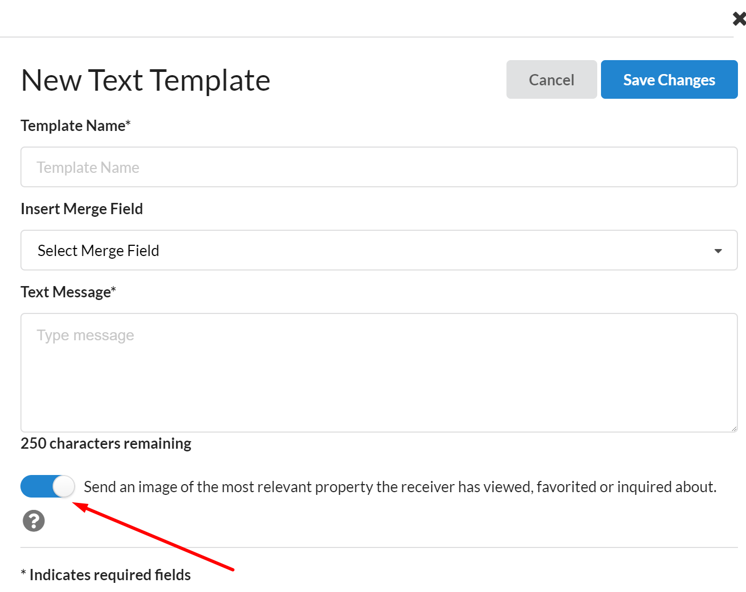Click the 250 characters remaining counter

click(106, 443)
